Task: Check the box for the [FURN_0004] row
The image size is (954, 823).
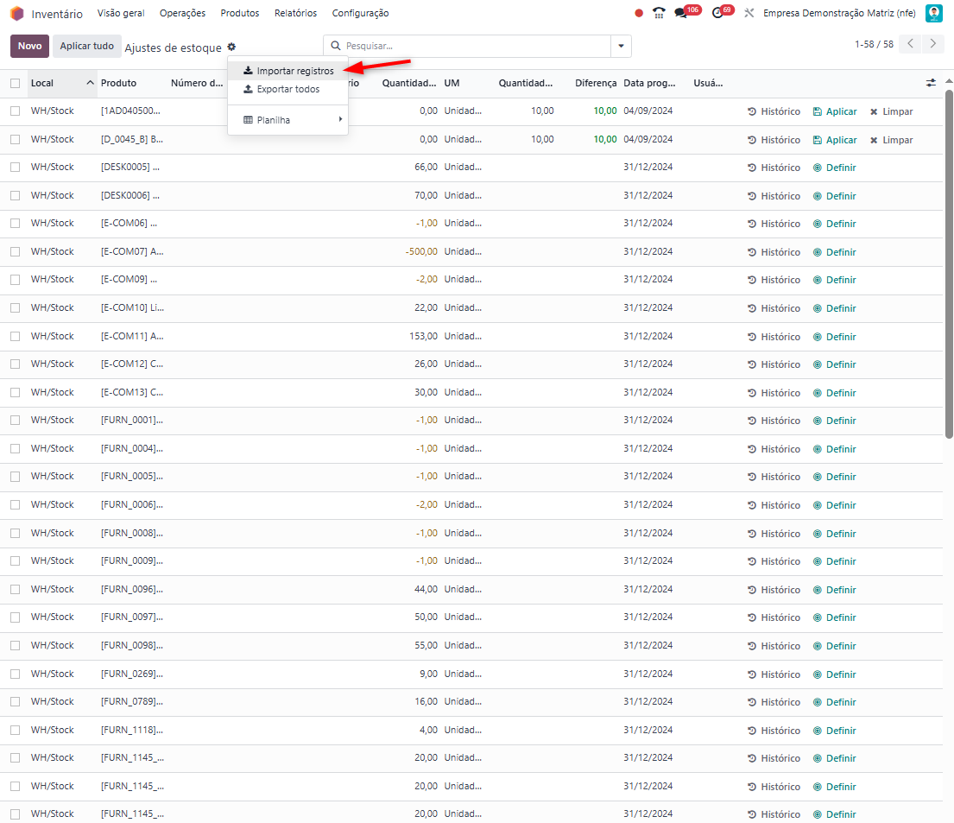Action: pos(16,448)
